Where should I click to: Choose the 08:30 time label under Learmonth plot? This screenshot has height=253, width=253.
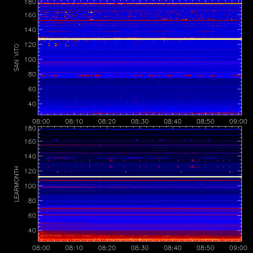(x=140, y=248)
